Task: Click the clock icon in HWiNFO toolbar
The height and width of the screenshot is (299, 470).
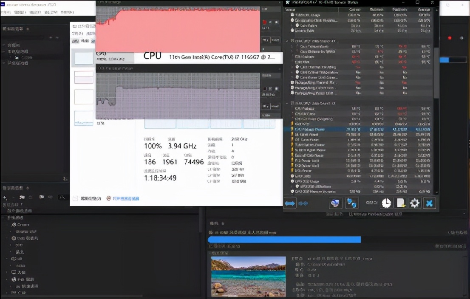Action: click(x=386, y=203)
